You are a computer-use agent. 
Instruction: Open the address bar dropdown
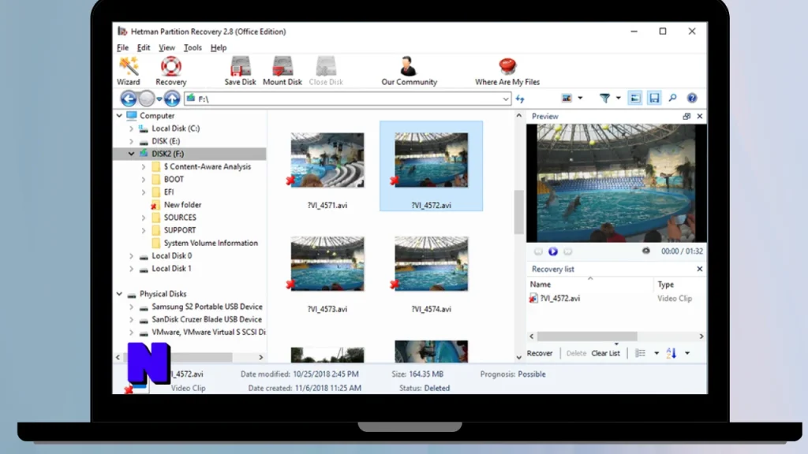pyautogui.click(x=506, y=99)
